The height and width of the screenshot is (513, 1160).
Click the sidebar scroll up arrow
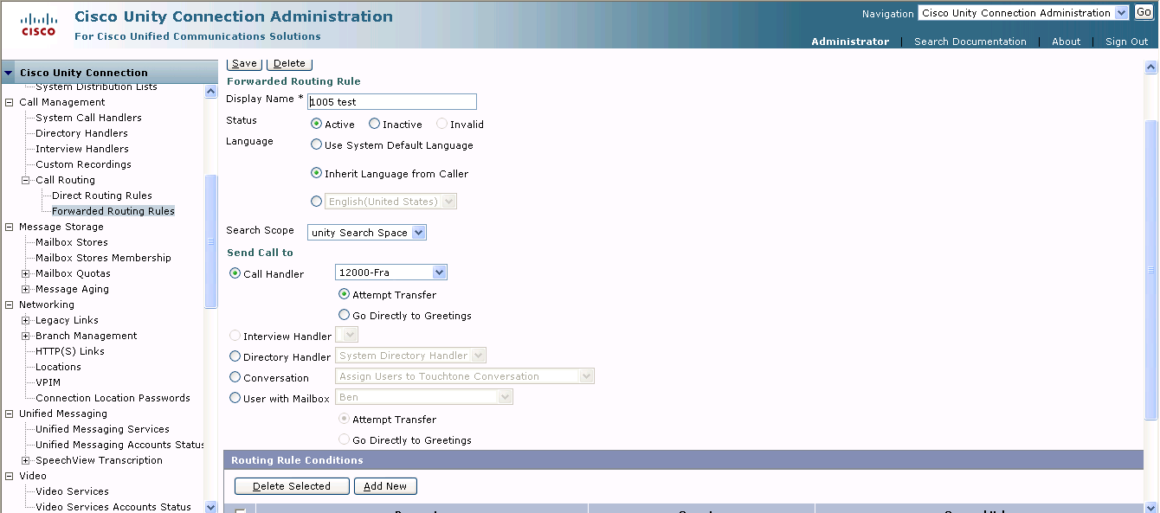coord(211,91)
